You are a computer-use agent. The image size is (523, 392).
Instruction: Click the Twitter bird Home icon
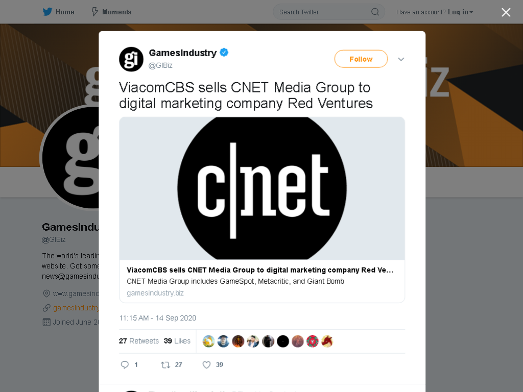point(47,12)
